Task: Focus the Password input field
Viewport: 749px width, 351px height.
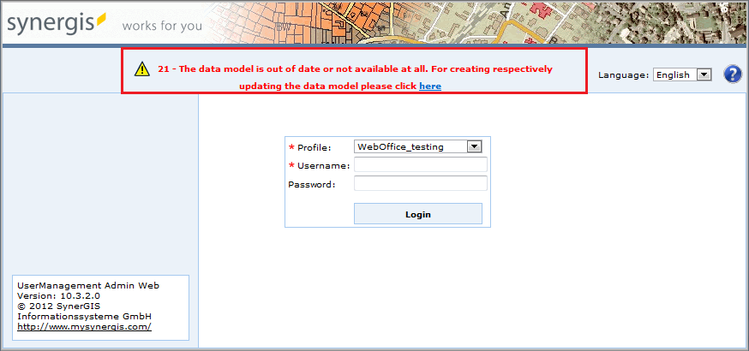Action: 420,183
